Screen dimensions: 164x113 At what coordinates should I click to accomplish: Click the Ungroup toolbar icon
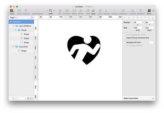coord(26,11)
